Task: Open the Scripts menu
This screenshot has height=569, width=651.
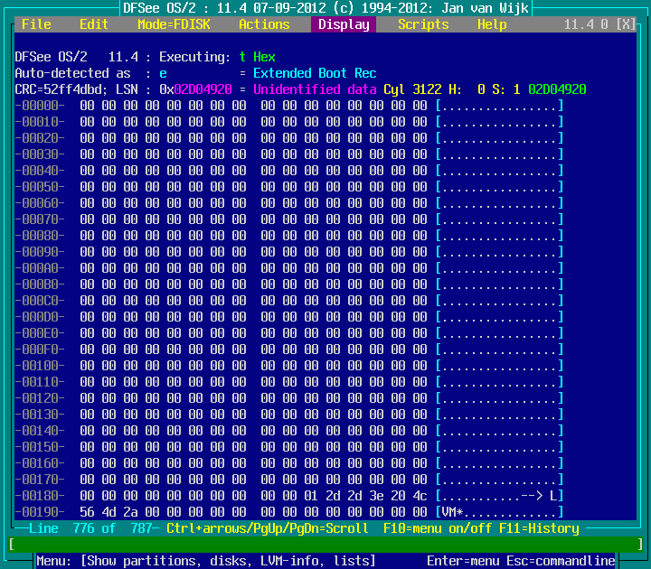Action: (423, 24)
